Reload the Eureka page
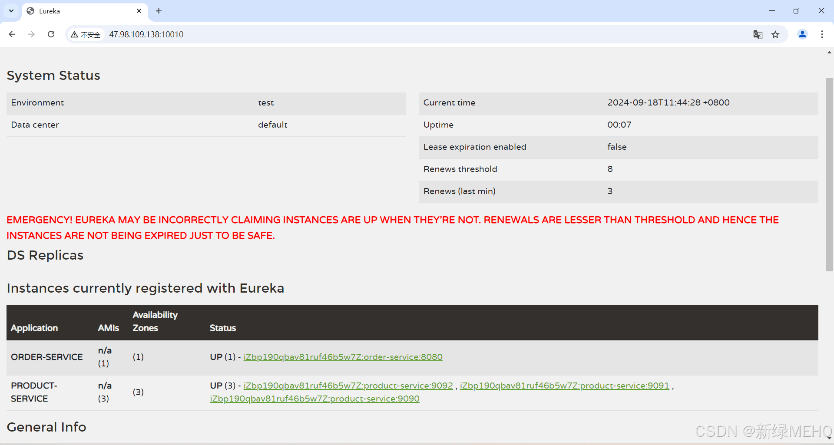 [51, 34]
